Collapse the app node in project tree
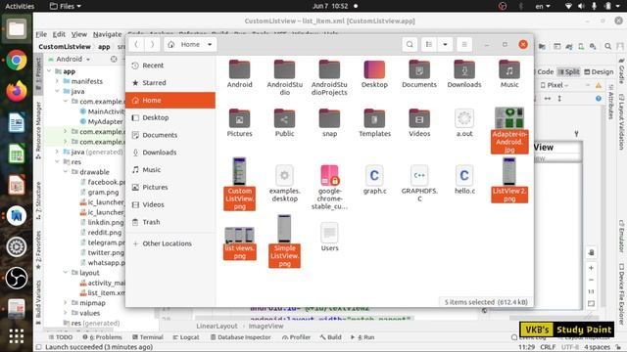The height and width of the screenshot is (352, 627). tap(50, 71)
